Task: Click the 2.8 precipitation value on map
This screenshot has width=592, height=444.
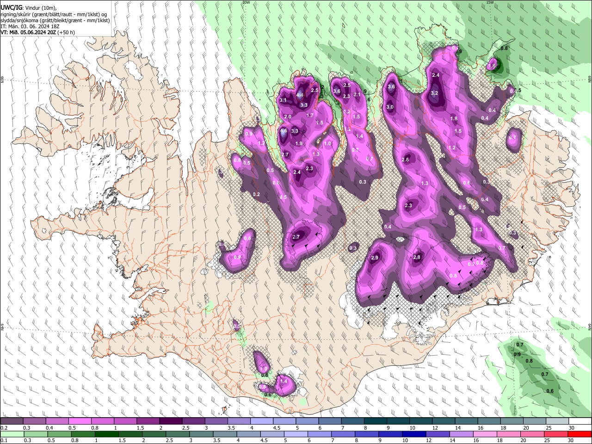Action: click(417, 257)
